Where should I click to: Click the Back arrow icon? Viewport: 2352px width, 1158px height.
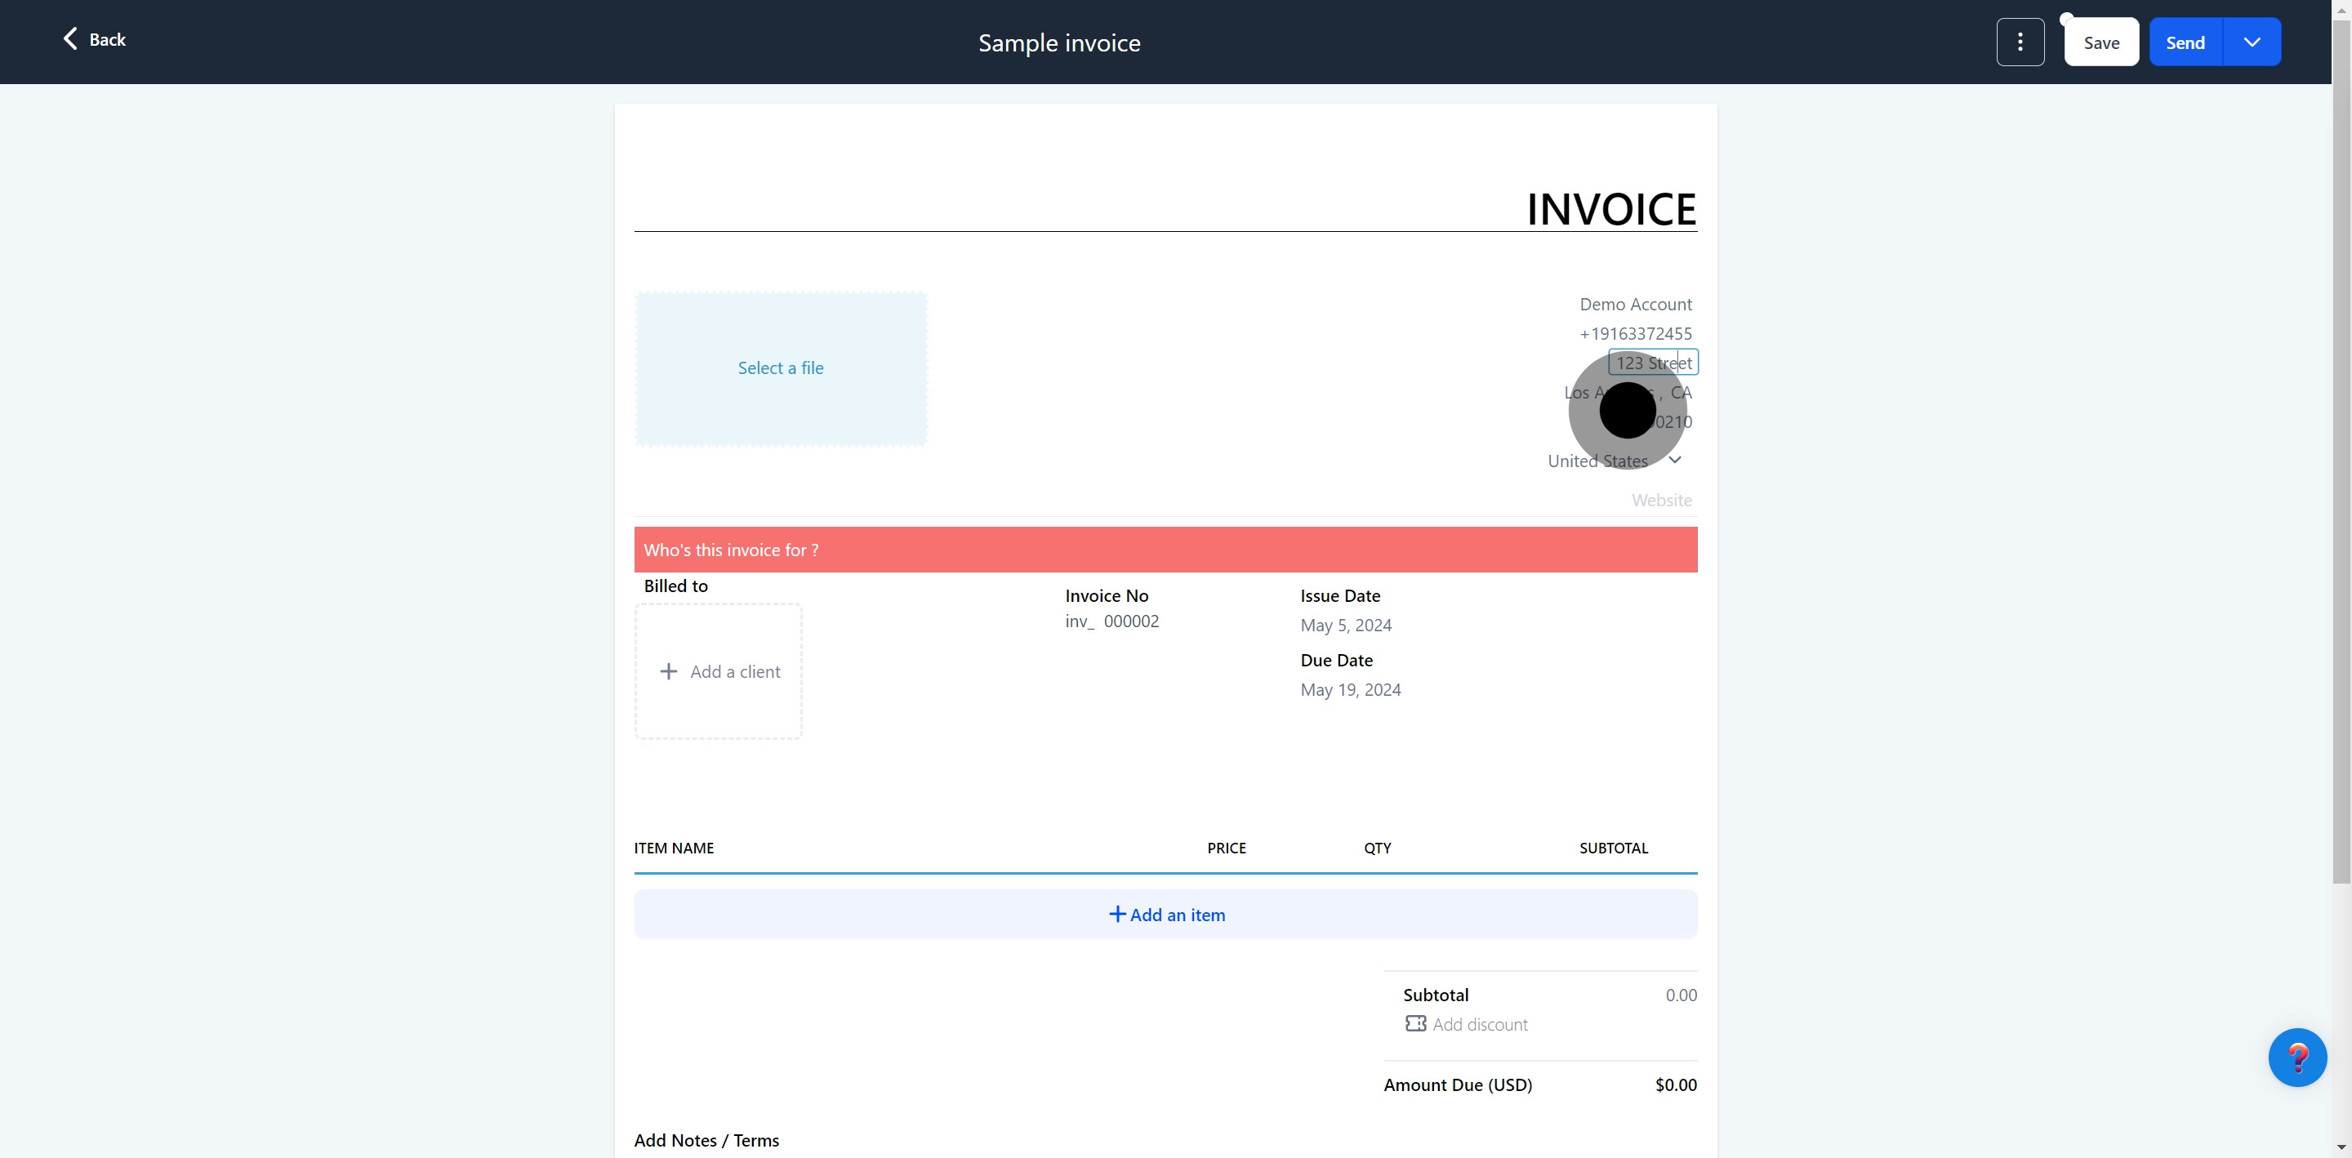[x=70, y=38]
